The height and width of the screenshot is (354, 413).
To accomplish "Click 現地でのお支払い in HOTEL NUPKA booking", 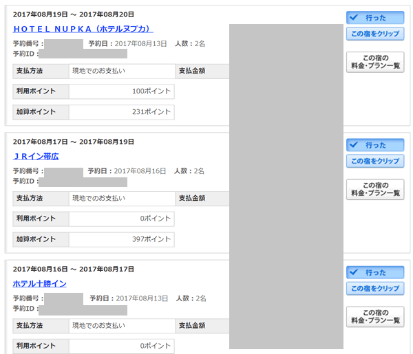I will 98,70.
